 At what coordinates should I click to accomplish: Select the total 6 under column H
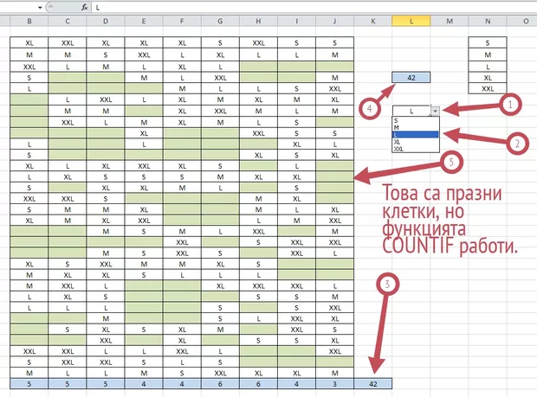click(258, 384)
